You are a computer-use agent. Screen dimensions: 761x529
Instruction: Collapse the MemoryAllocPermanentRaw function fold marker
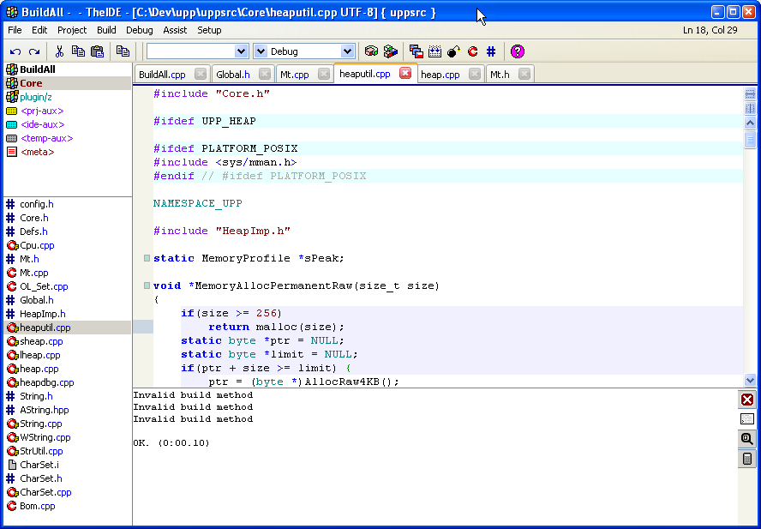(147, 286)
